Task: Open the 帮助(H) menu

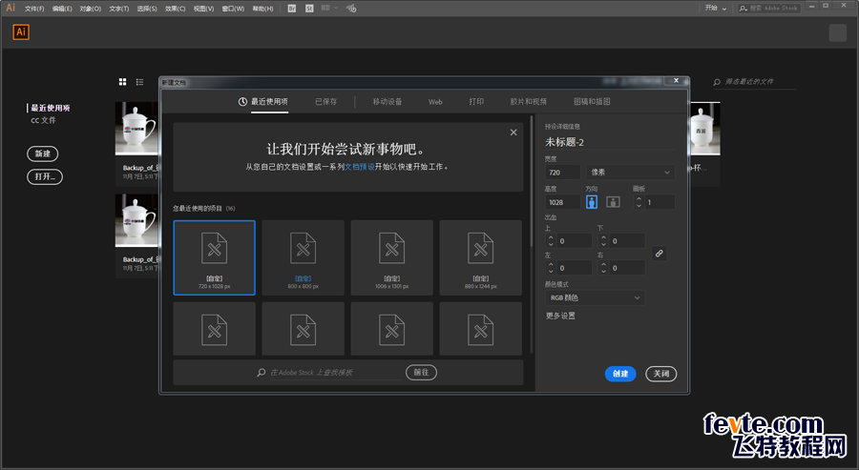Action: tap(263, 9)
